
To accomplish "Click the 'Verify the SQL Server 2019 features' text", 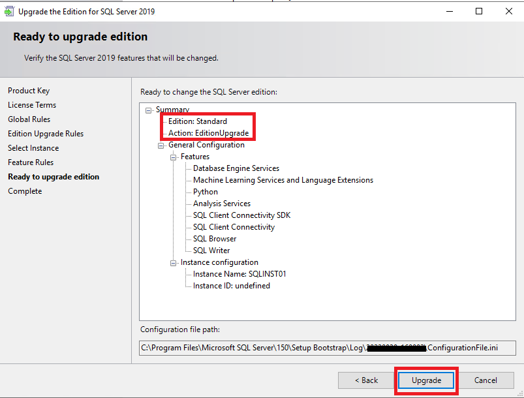I will (121, 58).
